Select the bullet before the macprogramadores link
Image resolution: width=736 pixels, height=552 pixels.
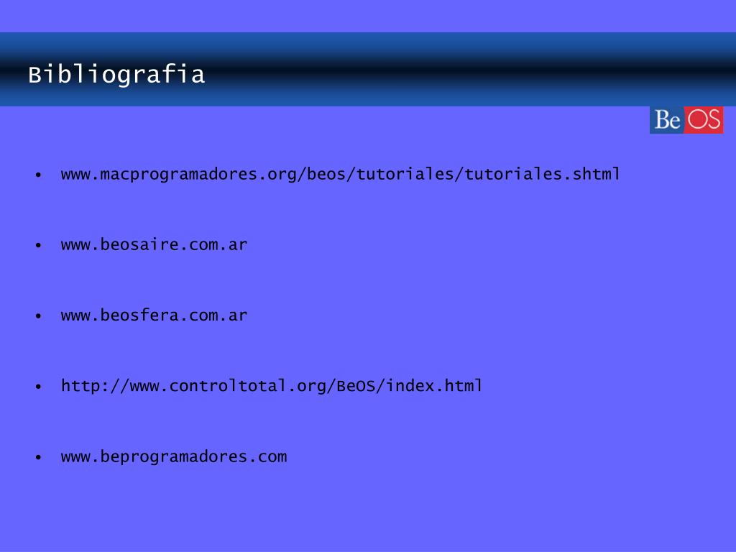[39, 175]
